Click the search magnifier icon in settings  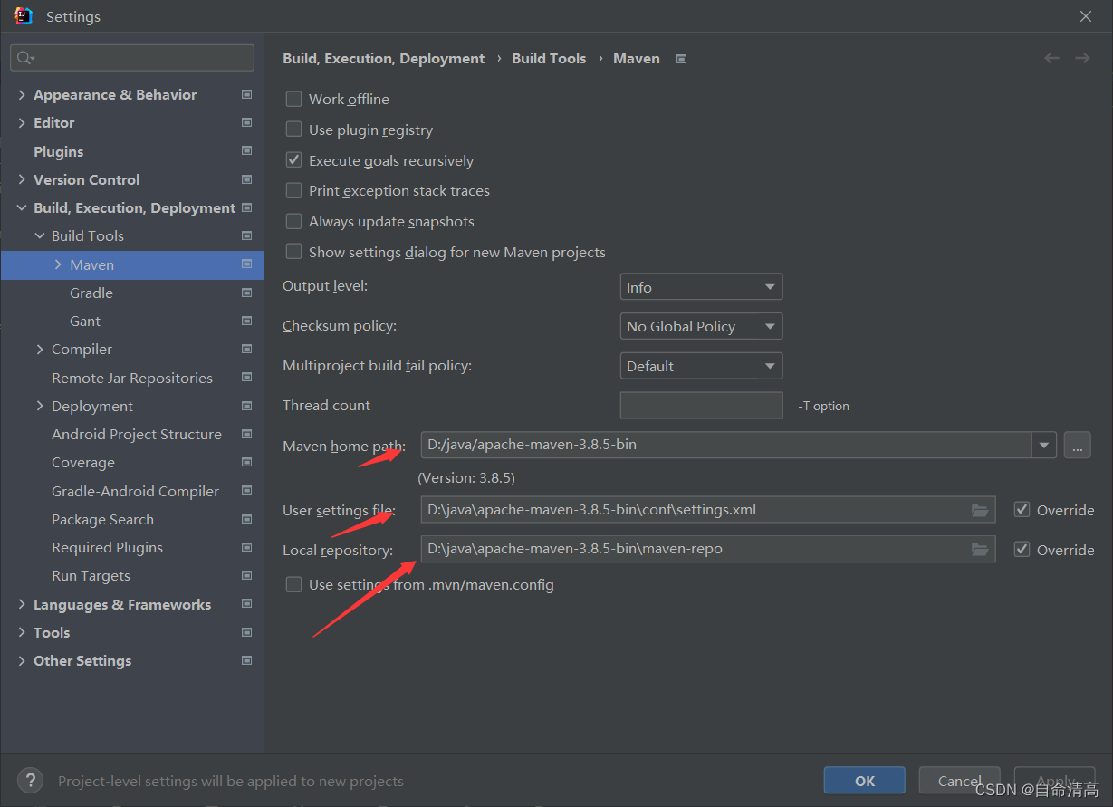point(25,58)
